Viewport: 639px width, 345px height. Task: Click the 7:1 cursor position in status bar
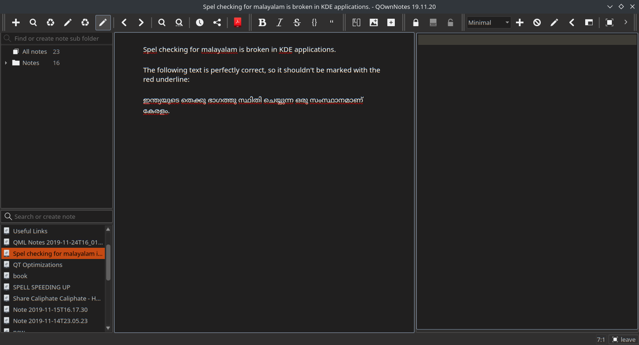coord(601,339)
